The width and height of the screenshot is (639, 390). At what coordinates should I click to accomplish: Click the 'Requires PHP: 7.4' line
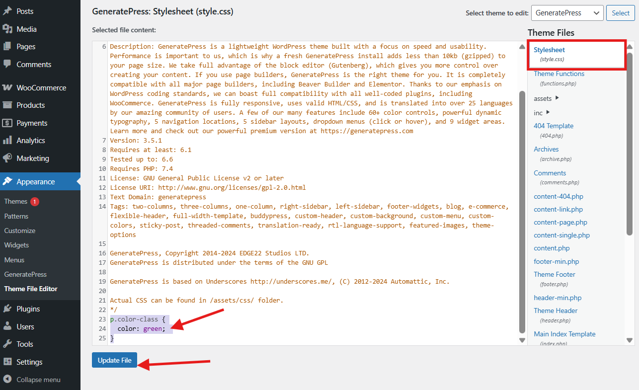click(142, 168)
